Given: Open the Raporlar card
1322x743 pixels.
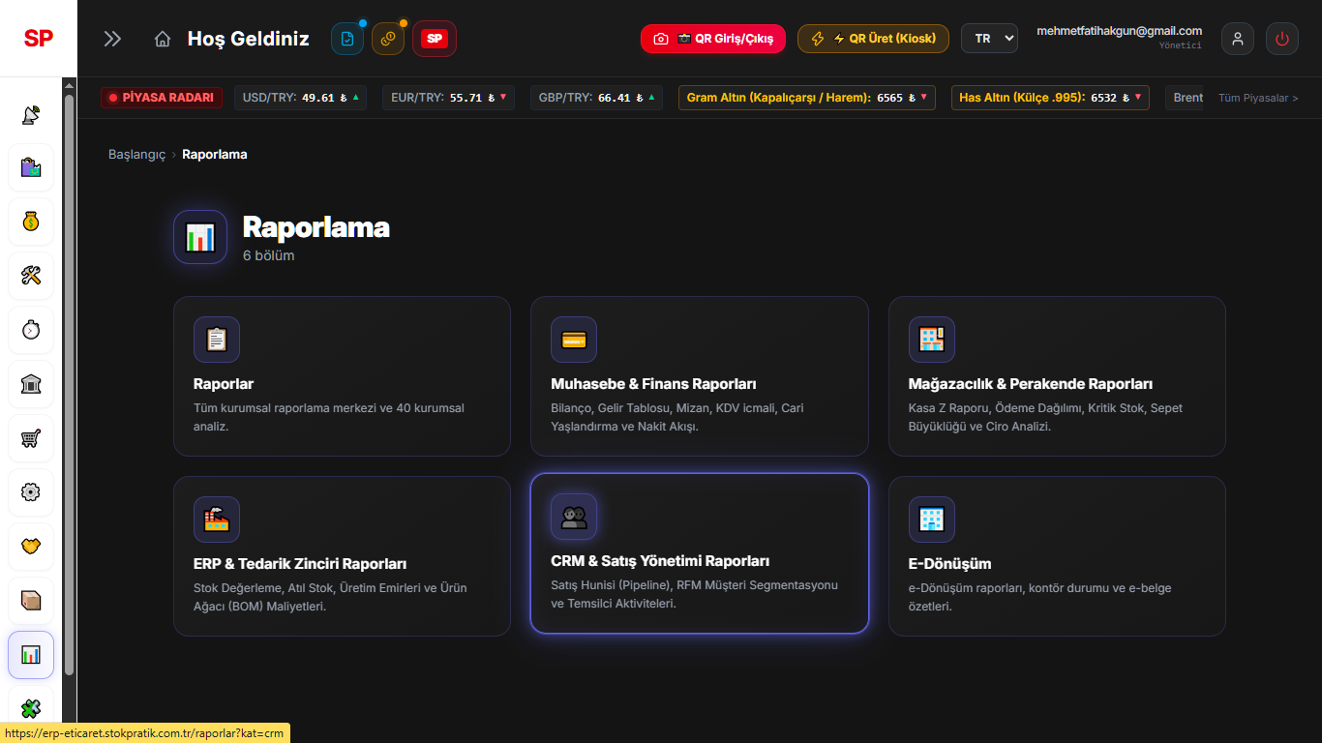Looking at the screenshot, I should pyautogui.click(x=342, y=376).
